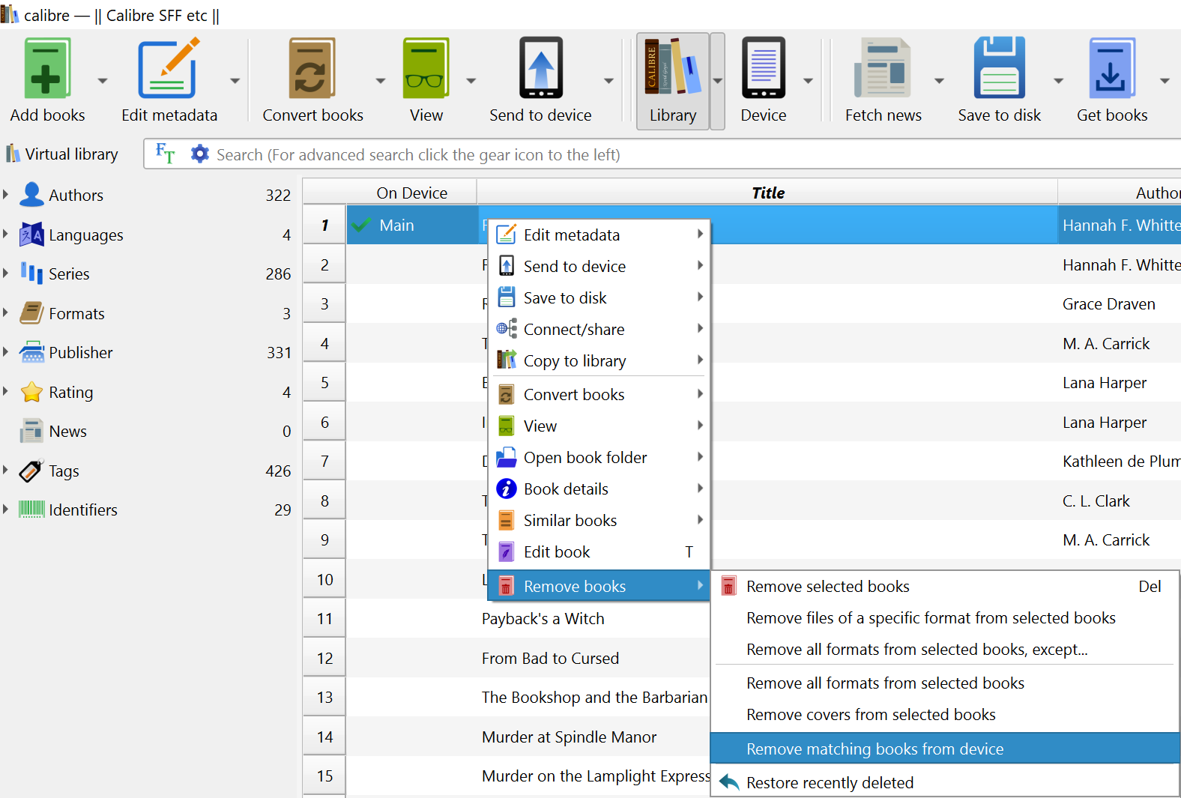Click the Convert books toolbar icon
This screenshot has width=1181, height=798.
(312, 68)
